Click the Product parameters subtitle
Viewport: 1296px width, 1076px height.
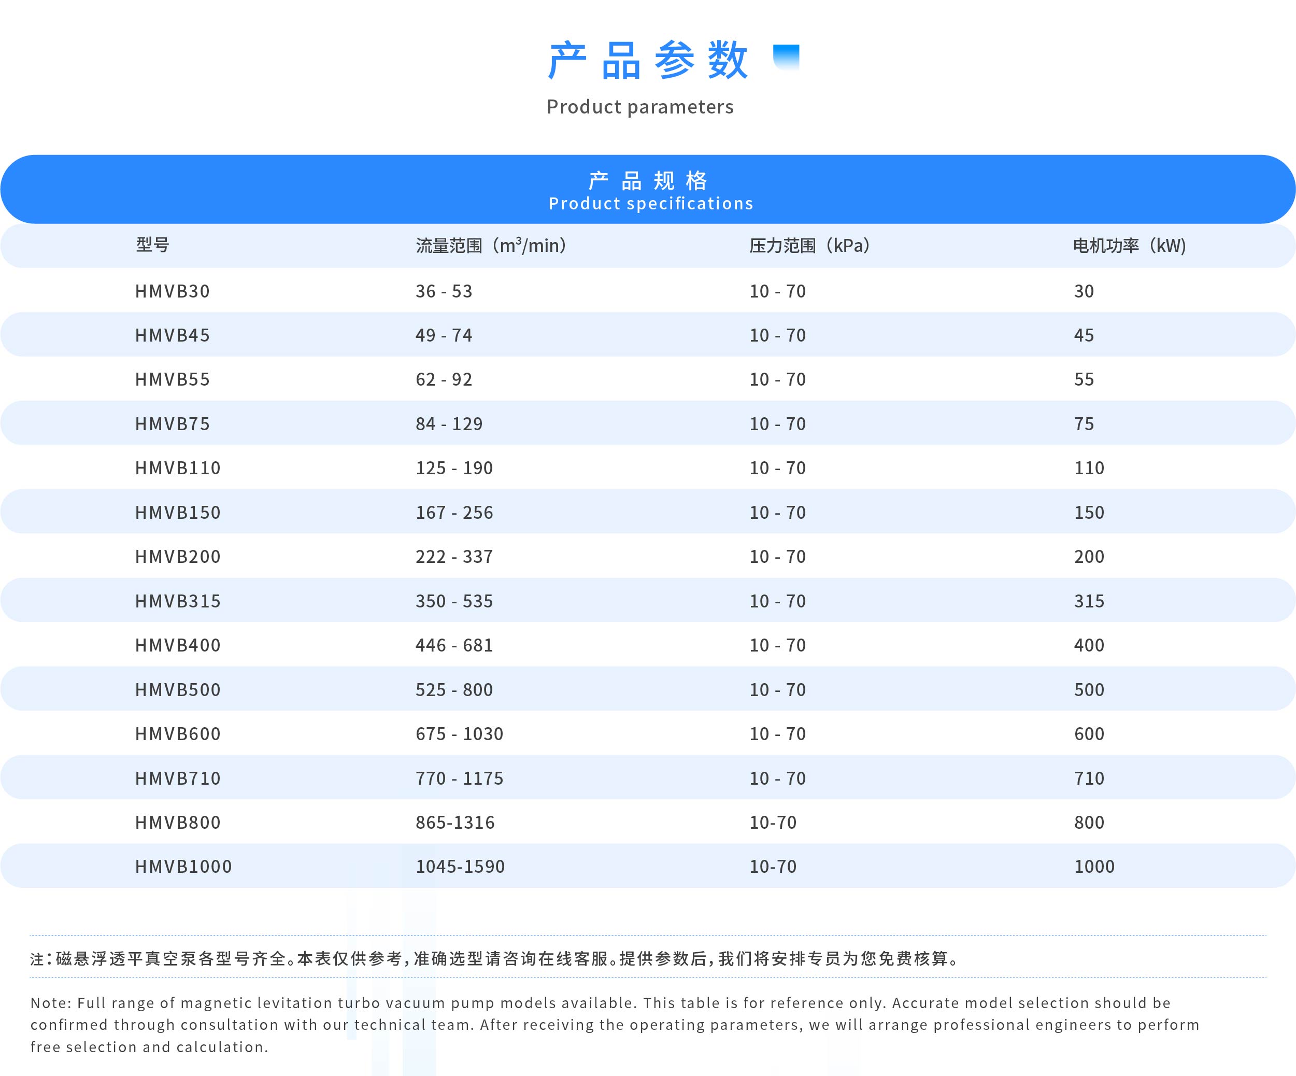pos(640,107)
